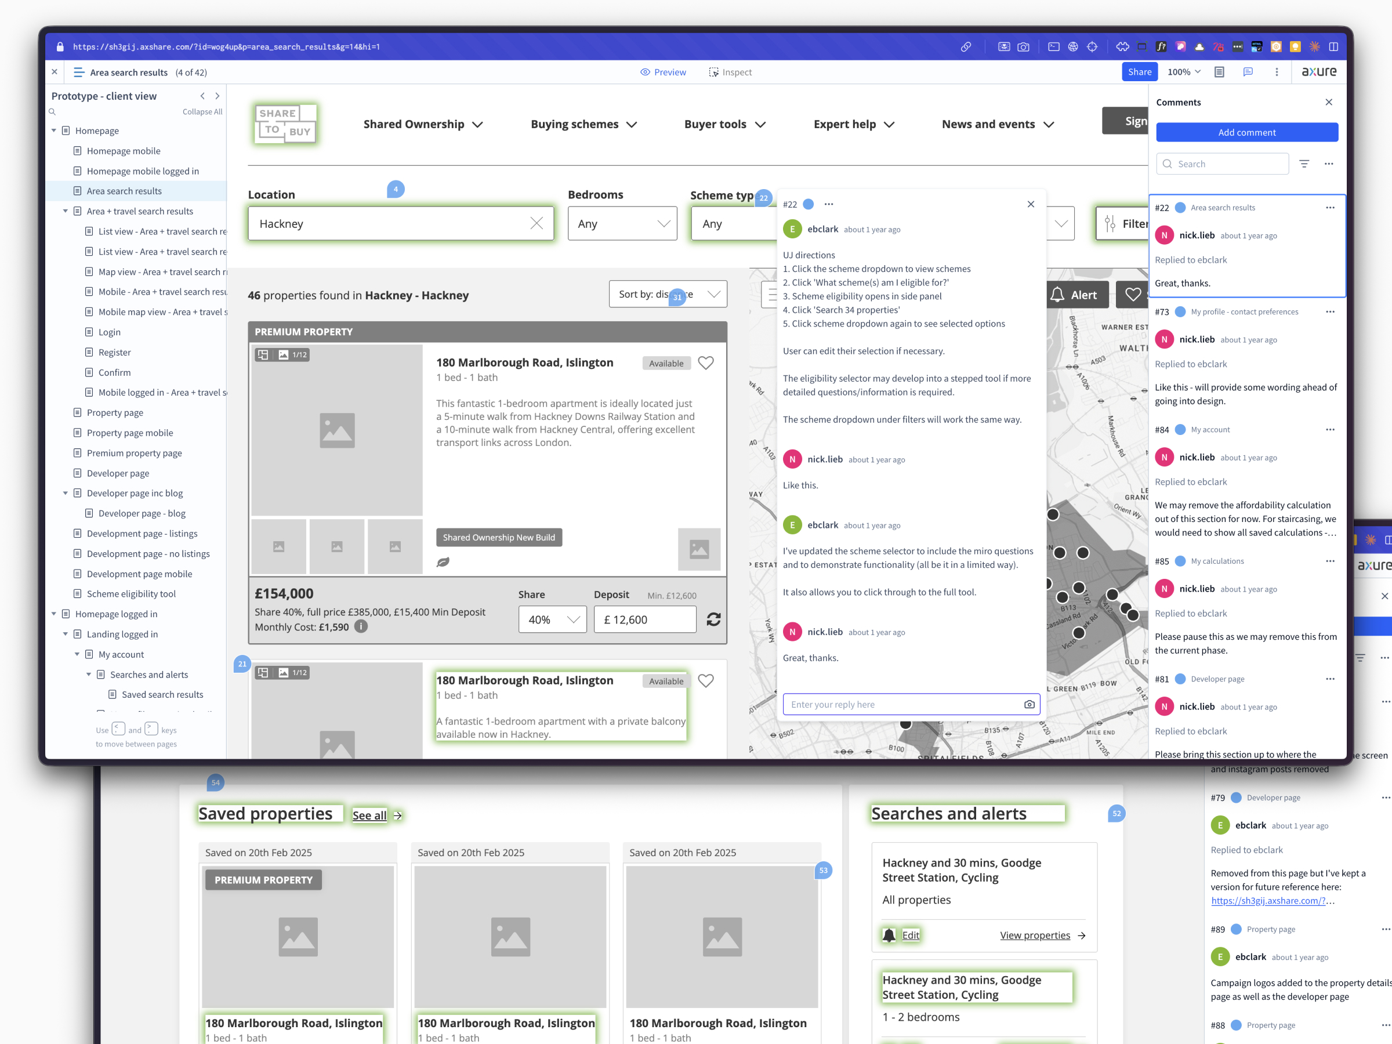
Task: Open the Share 40% dropdown
Action: coord(552,619)
